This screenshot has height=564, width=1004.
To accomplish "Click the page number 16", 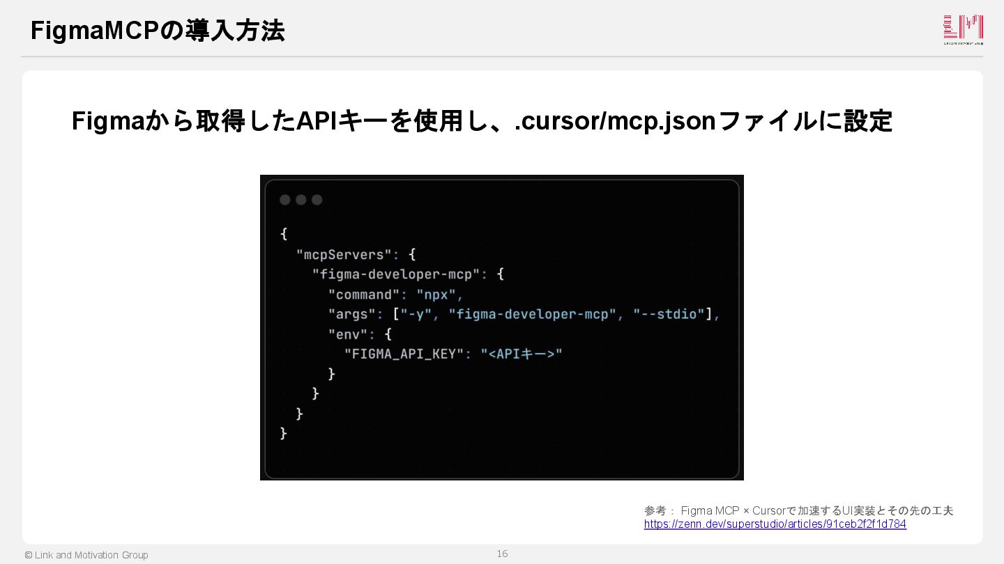I will (x=502, y=554).
